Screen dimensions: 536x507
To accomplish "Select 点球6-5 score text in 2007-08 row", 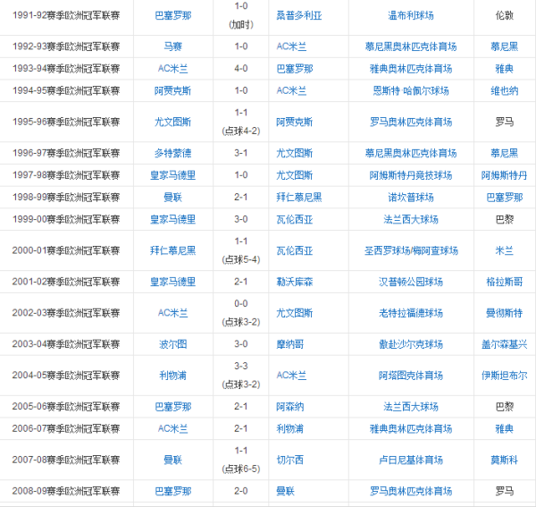I will [241, 469].
